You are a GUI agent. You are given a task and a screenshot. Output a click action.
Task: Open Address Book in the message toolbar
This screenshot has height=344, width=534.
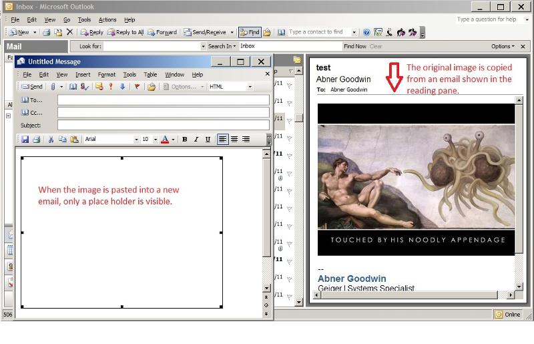pyautogui.click(x=73, y=87)
